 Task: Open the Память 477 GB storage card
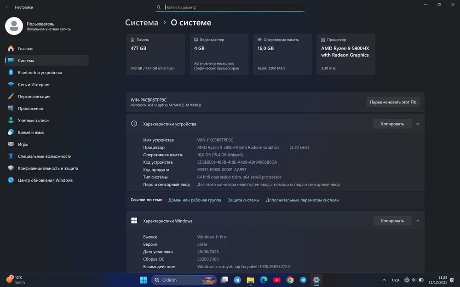tap(155, 54)
